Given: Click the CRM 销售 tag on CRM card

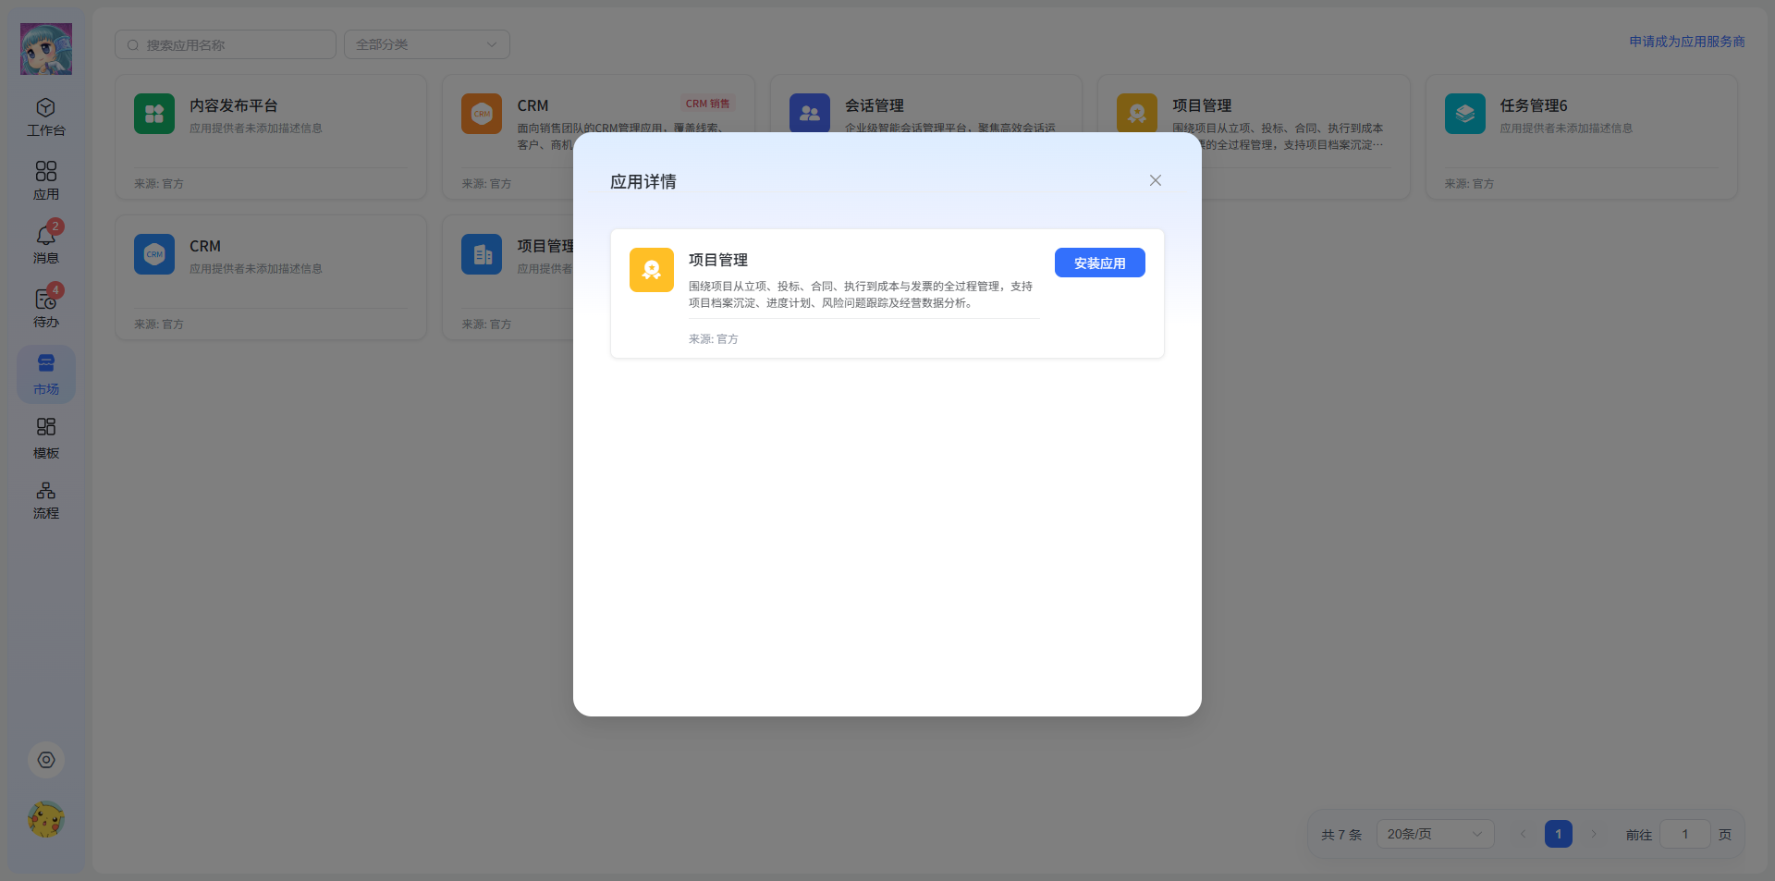Looking at the screenshot, I should tap(707, 104).
